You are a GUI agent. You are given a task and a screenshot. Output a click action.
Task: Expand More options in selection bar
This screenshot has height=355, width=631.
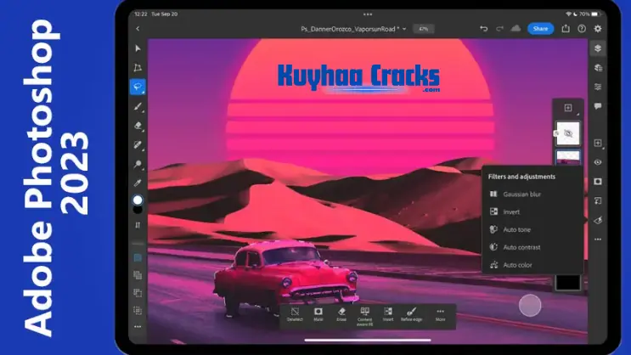tap(440, 315)
